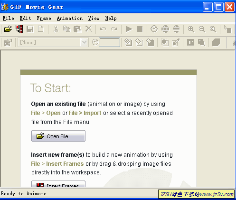This screenshot has width=236, height=200.
Task: Click the Cut scissors icon
Action: (56, 29)
